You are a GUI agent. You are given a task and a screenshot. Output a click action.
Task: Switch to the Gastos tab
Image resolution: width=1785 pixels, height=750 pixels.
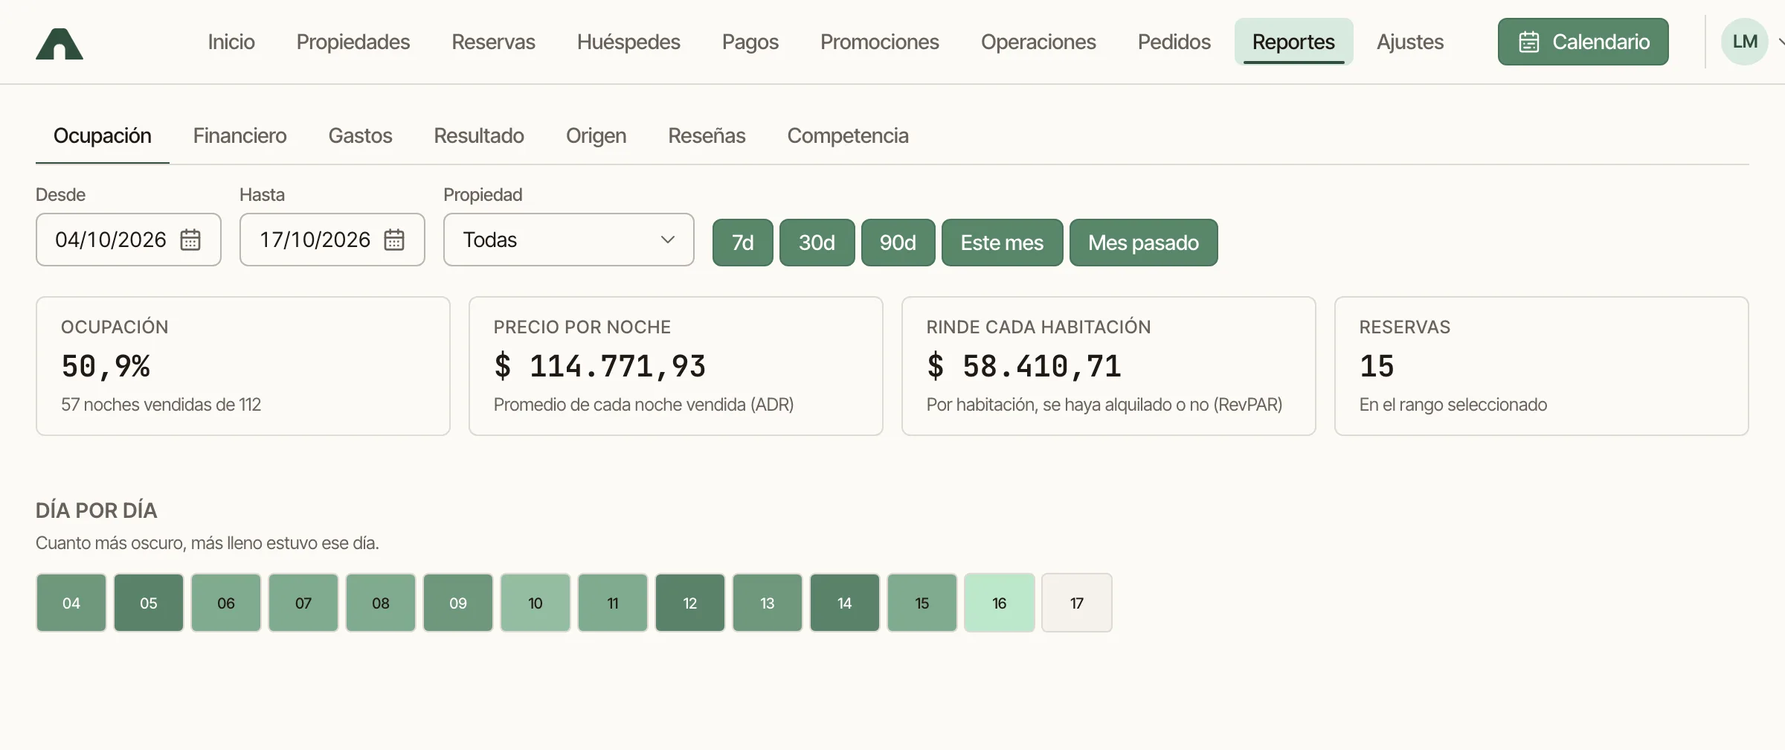(x=360, y=135)
